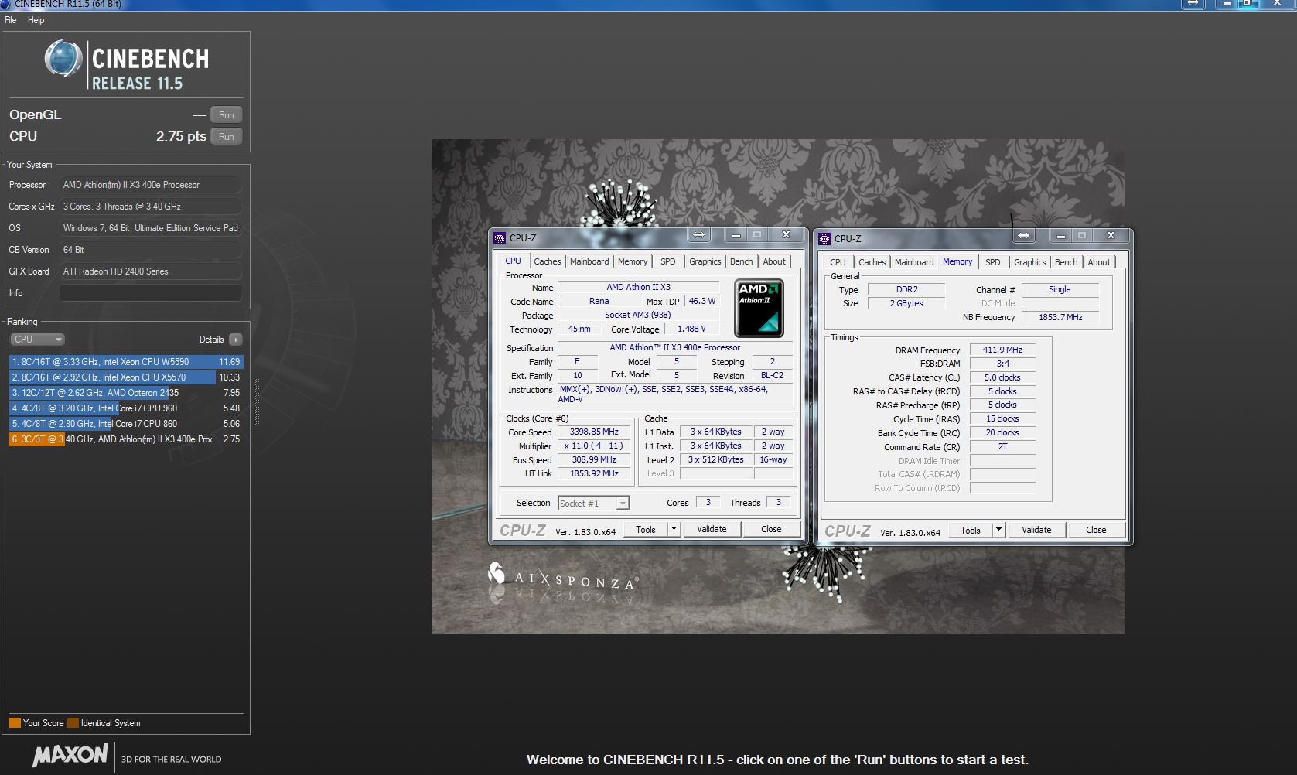This screenshot has width=1297, height=775.
Task: Open the File menu in Cinebench
Action: (x=11, y=20)
